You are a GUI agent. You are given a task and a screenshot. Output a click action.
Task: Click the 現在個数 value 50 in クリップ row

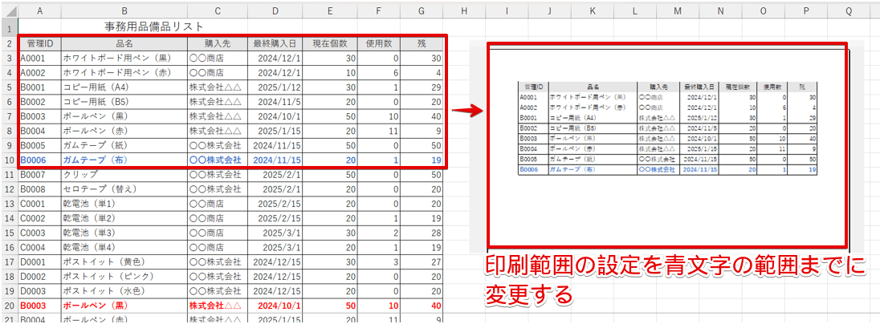(x=331, y=174)
